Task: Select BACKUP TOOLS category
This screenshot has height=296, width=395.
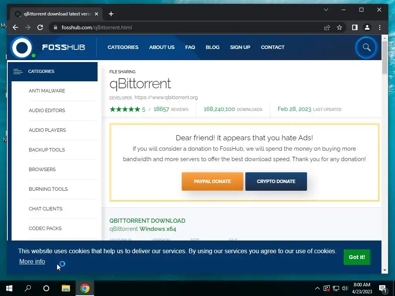Action: [47, 150]
